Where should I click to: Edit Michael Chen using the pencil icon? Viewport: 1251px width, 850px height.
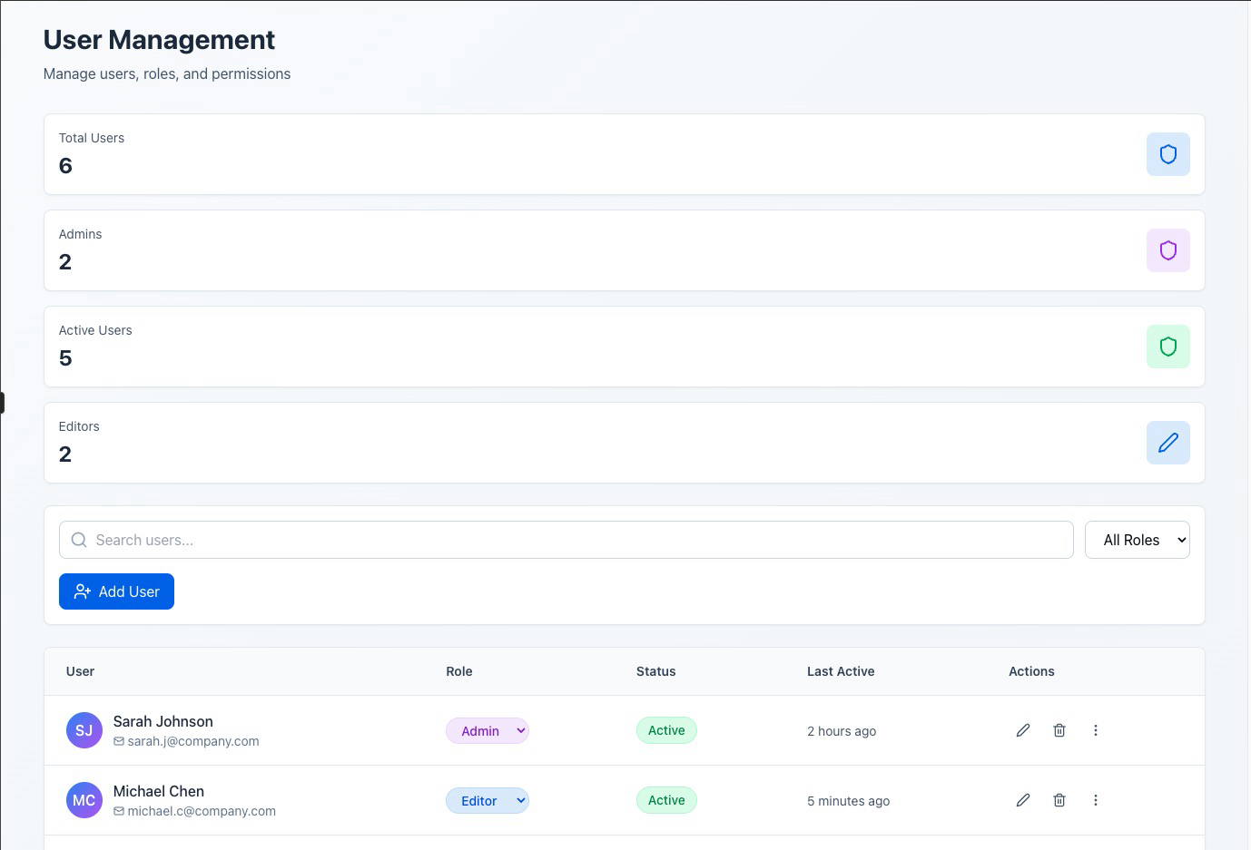[1023, 800]
